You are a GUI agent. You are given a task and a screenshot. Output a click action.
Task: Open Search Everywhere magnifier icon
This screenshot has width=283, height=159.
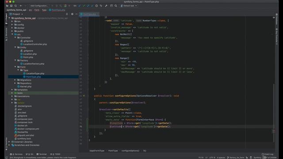[x=116, y=6]
